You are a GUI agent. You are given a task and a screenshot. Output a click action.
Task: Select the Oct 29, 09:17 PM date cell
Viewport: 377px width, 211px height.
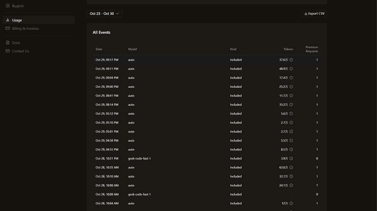pos(107,60)
